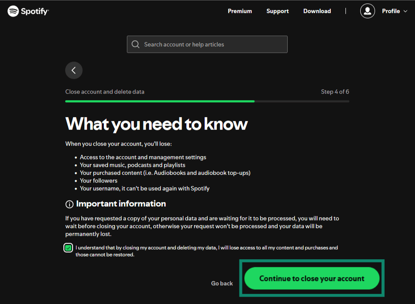415x304 pixels.
Task: Click the back arrow circle button
Action: pyautogui.click(x=73, y=70)
